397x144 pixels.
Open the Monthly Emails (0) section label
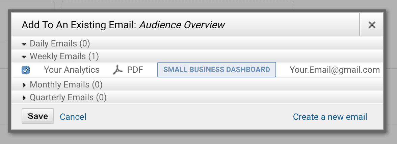66,84
